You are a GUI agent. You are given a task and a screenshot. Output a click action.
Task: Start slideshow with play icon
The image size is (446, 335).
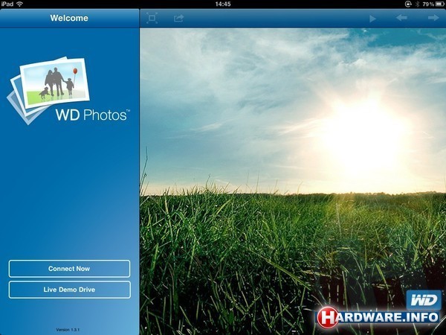(x=372, y=19)
